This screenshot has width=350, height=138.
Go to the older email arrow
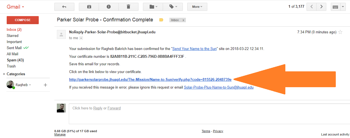[x=321, y=7]
